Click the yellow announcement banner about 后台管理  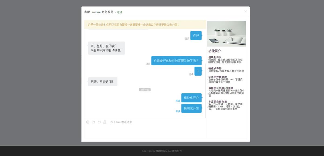(x=145, y=24)
